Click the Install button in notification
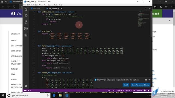The height and width of the screenshot is (98, 175). click(x=126, y=85)
